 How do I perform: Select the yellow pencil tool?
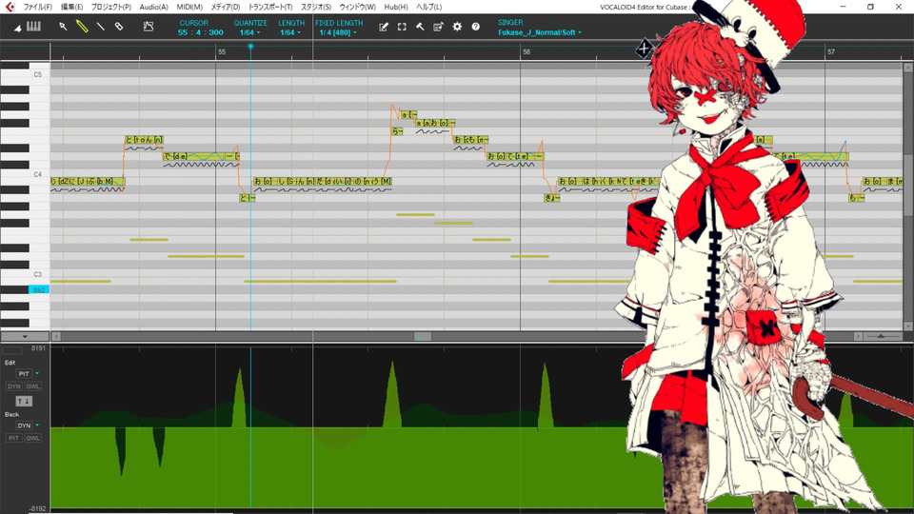[x=82, y=27]
